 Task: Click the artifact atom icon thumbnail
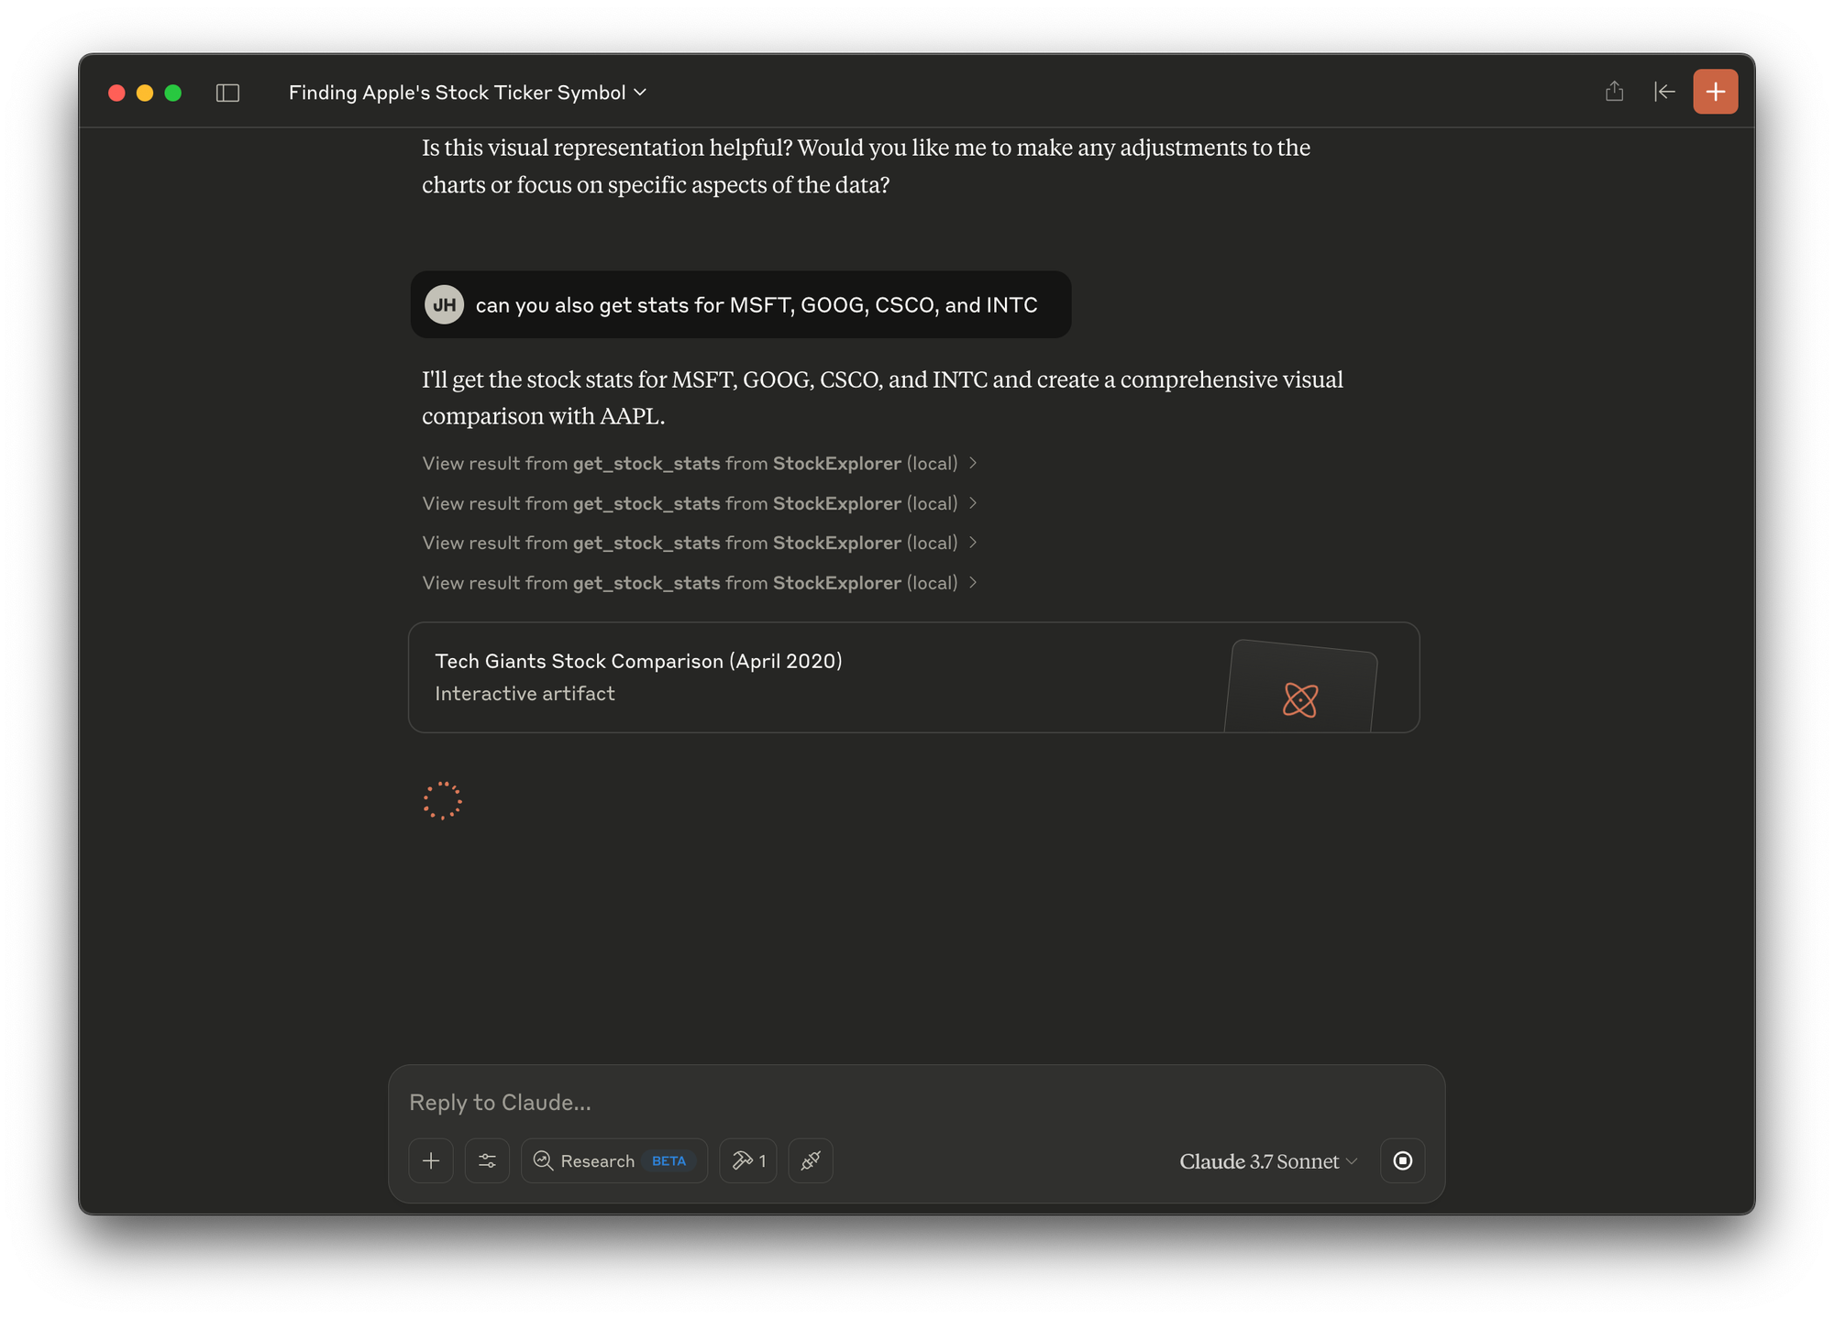coord(1300,699)
